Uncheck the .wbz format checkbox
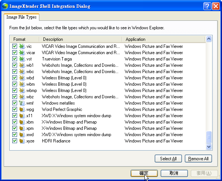 (x=14, y=97)
